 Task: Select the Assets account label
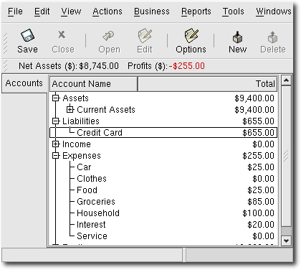click(x=75, y=98)
